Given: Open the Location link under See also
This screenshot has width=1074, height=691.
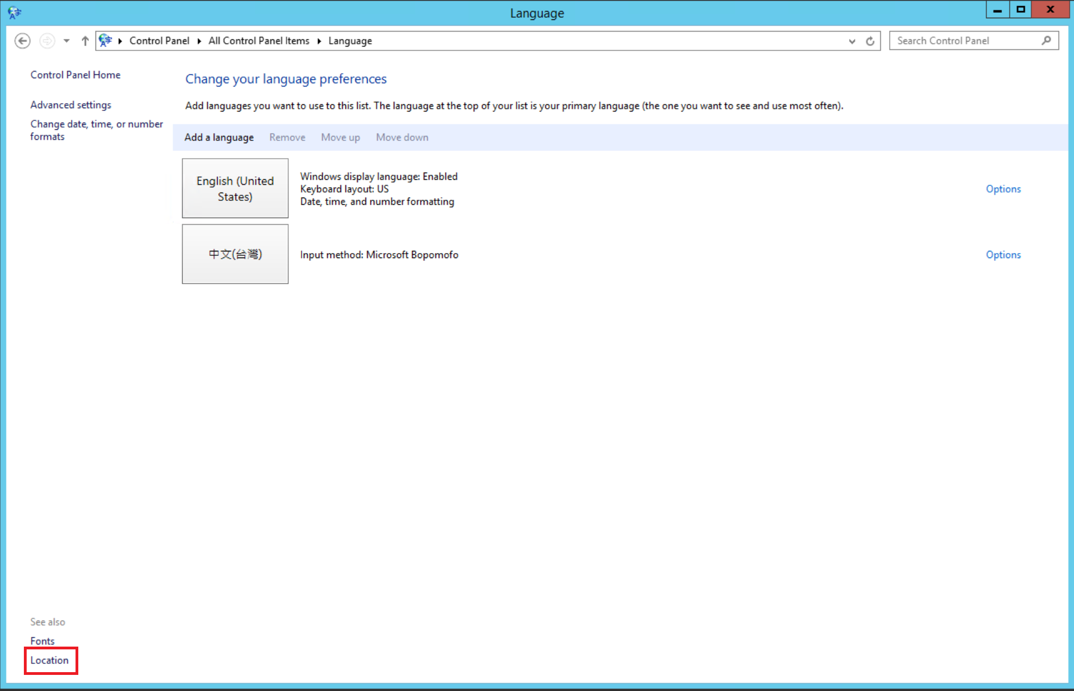Looking at the screenshot, I should [x=49, y=660].
